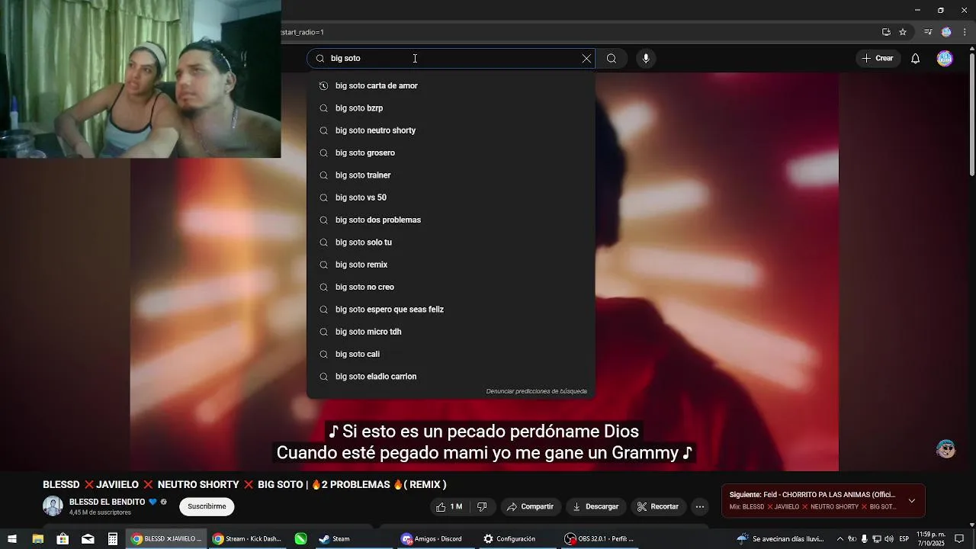Show hidden system tray icons
The height and width of the screenshot is (549, 976).
(x=840, y=538)
